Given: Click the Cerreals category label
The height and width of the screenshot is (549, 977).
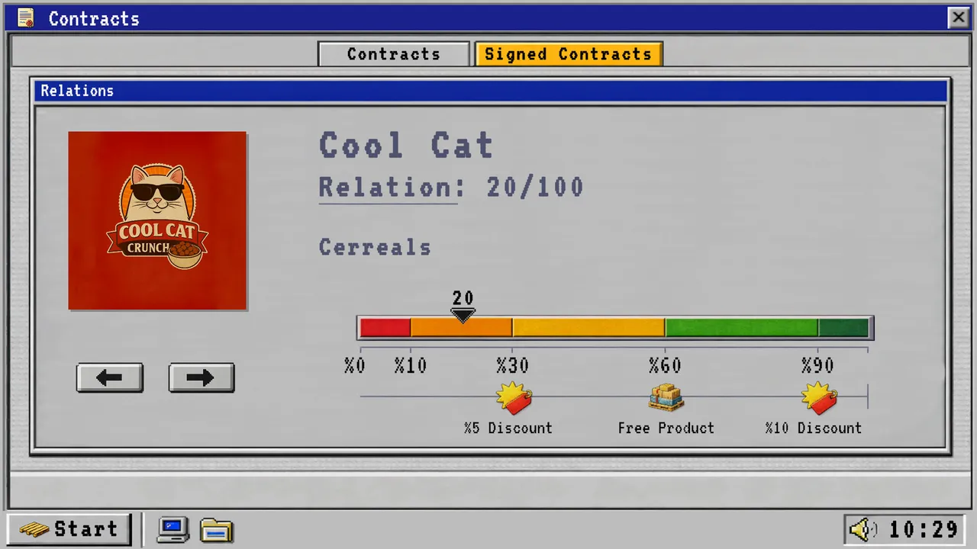Looking at the screenshot, I should [x=375, y=247].
